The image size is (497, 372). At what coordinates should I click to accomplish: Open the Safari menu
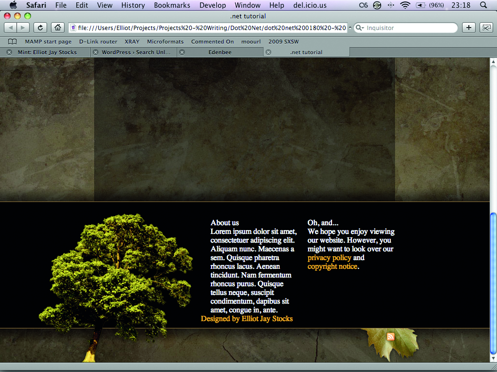(x=36, y=5)
